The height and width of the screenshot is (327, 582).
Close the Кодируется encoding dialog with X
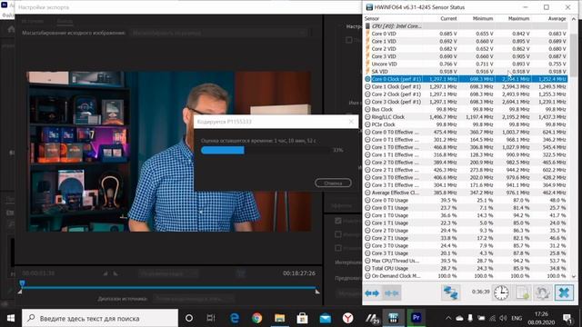(x=351, y=122)
